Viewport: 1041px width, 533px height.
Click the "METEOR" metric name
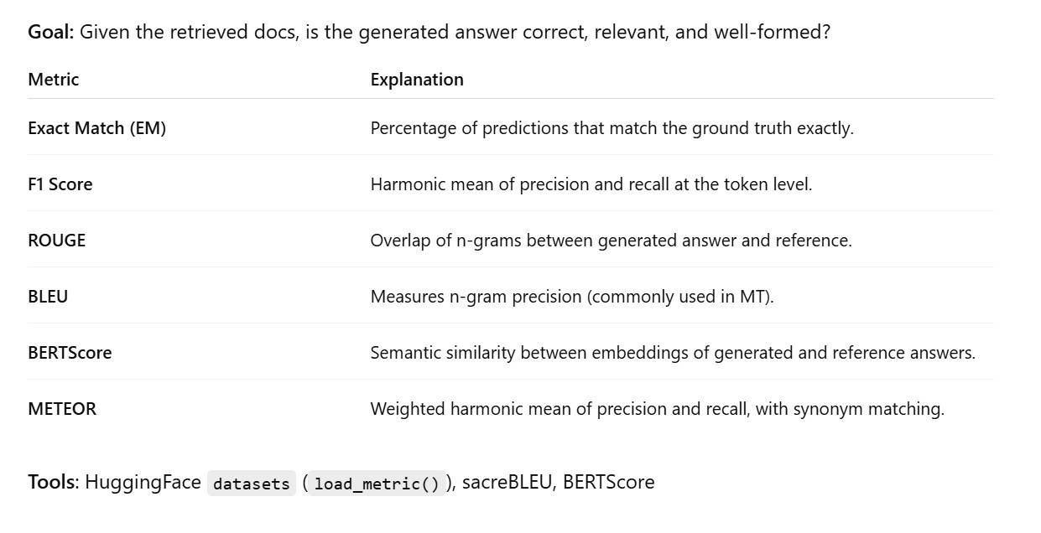pyautogui.click(x=62, y=409)
